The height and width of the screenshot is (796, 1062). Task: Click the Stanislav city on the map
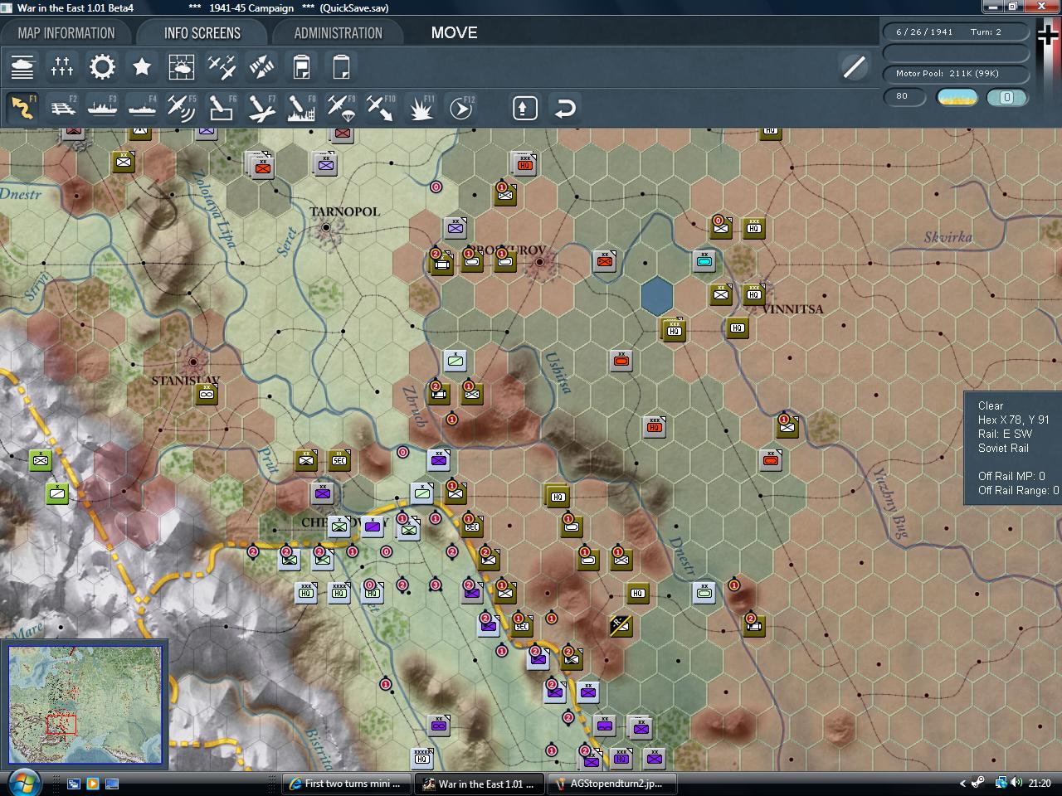pos(193,362)
